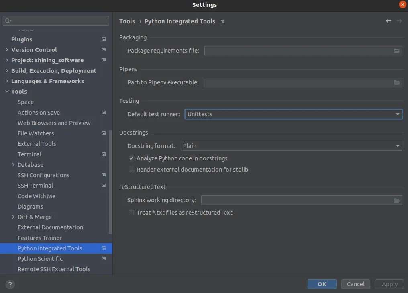Enable Render external documentation for stdlib
The width and height of the screenshot is (408, 293).
131,170
